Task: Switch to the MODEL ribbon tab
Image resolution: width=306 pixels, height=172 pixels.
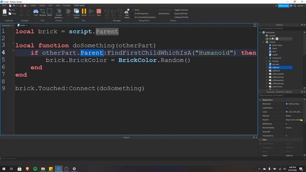Action: point(42,6)
